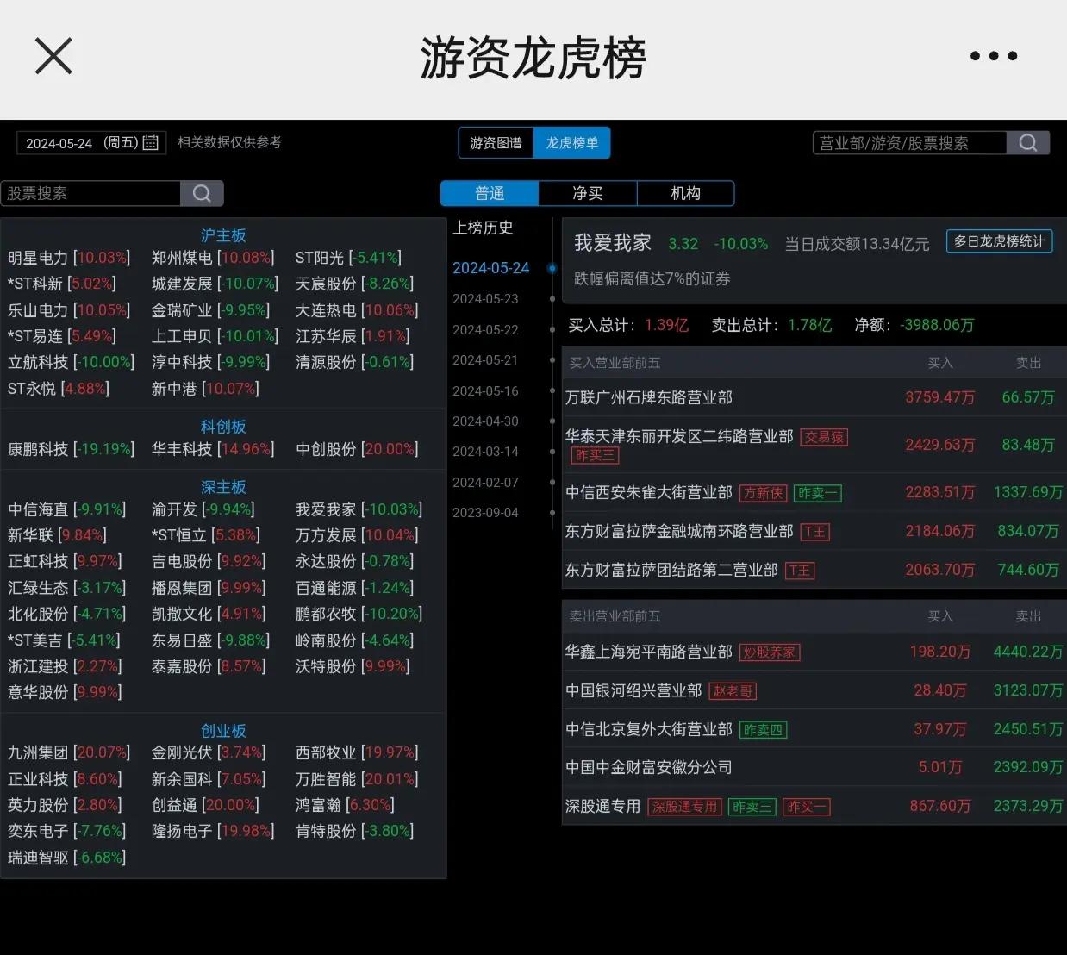Open stock 康鹏科技 [-19.19%]
Image resolution: width=1067 pixels, height=955 pixels.
click(72, 449)
